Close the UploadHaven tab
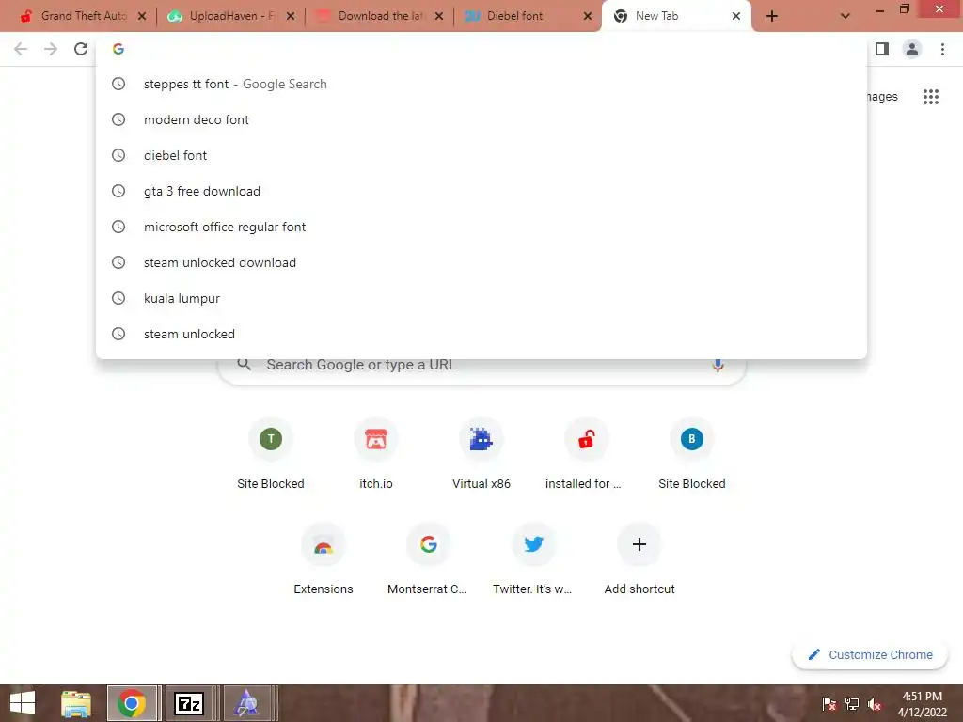 point(291,17)
